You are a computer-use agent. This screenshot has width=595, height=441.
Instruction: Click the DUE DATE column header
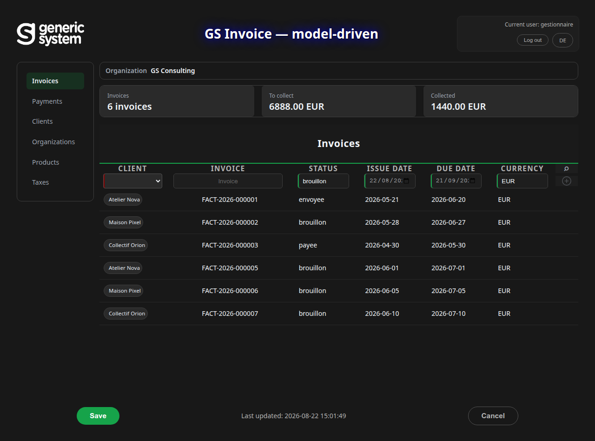456,168
